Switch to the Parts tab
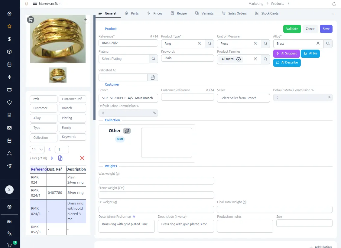This screenshot has width=341, height=248. click(132, 13)
